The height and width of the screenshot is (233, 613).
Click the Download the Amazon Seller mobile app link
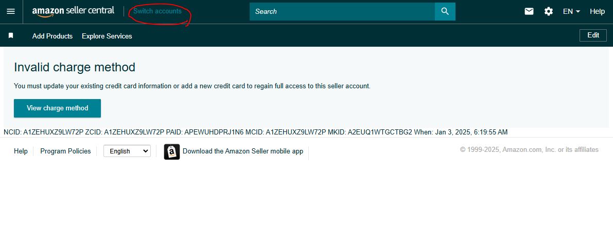tap(243, 151)
